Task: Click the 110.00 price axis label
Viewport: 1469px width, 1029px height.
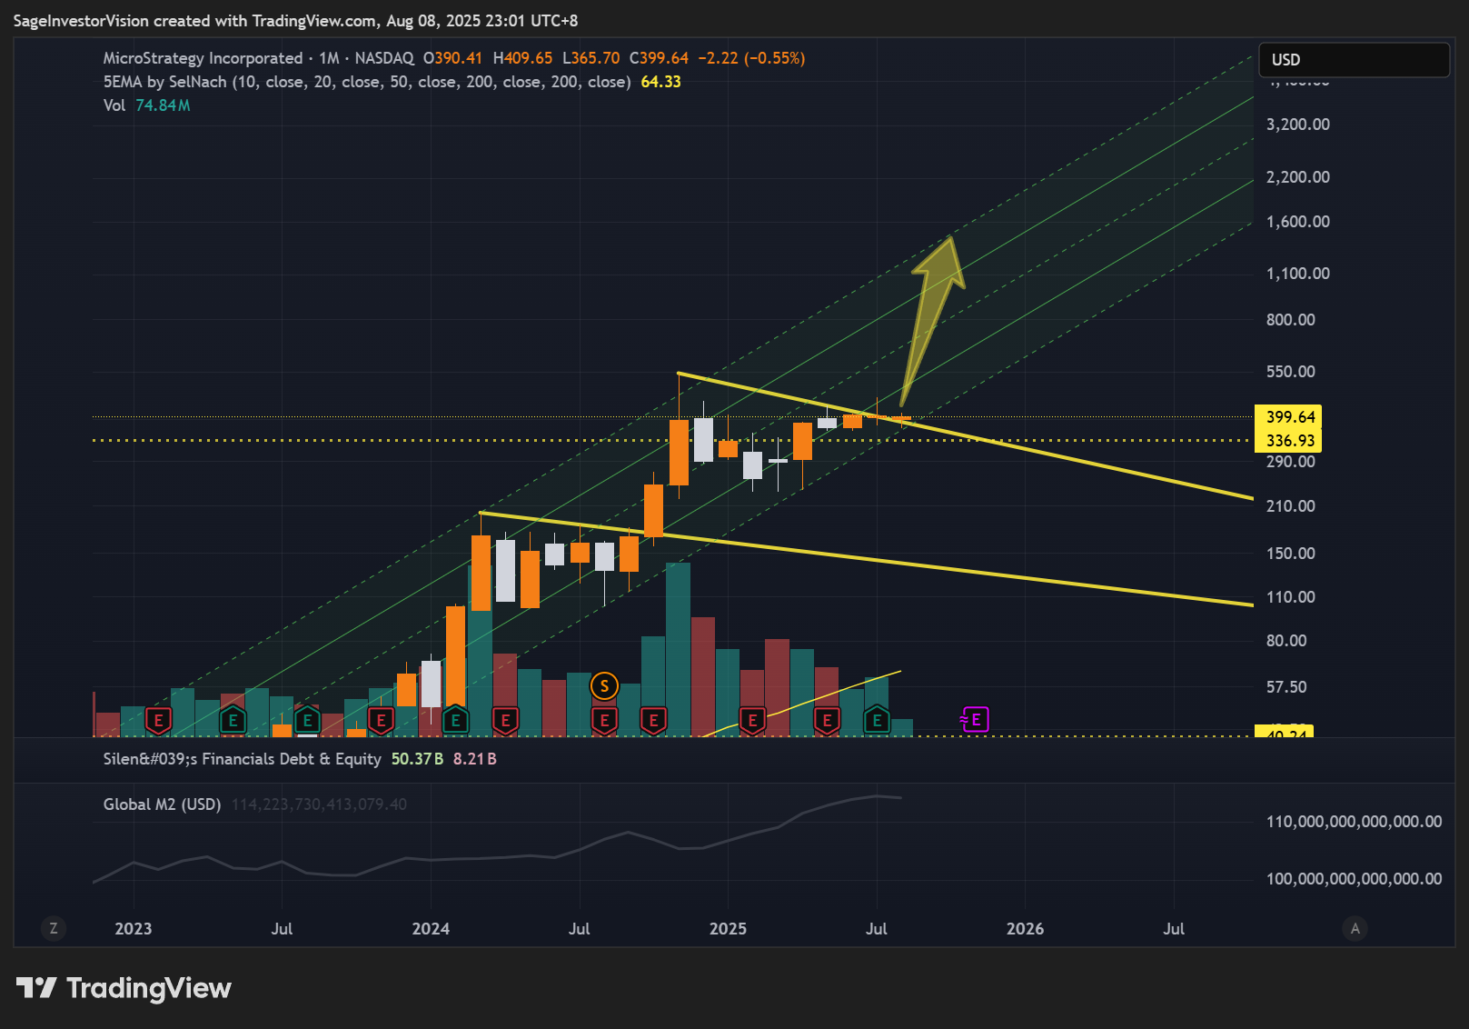Action: tap(1291, 597)
